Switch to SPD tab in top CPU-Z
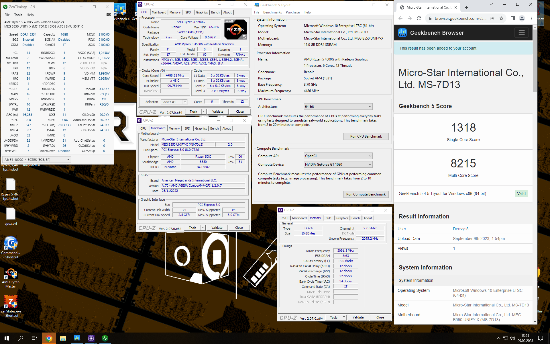The width and height of the screenshot is (550, 344). [188, 12]
